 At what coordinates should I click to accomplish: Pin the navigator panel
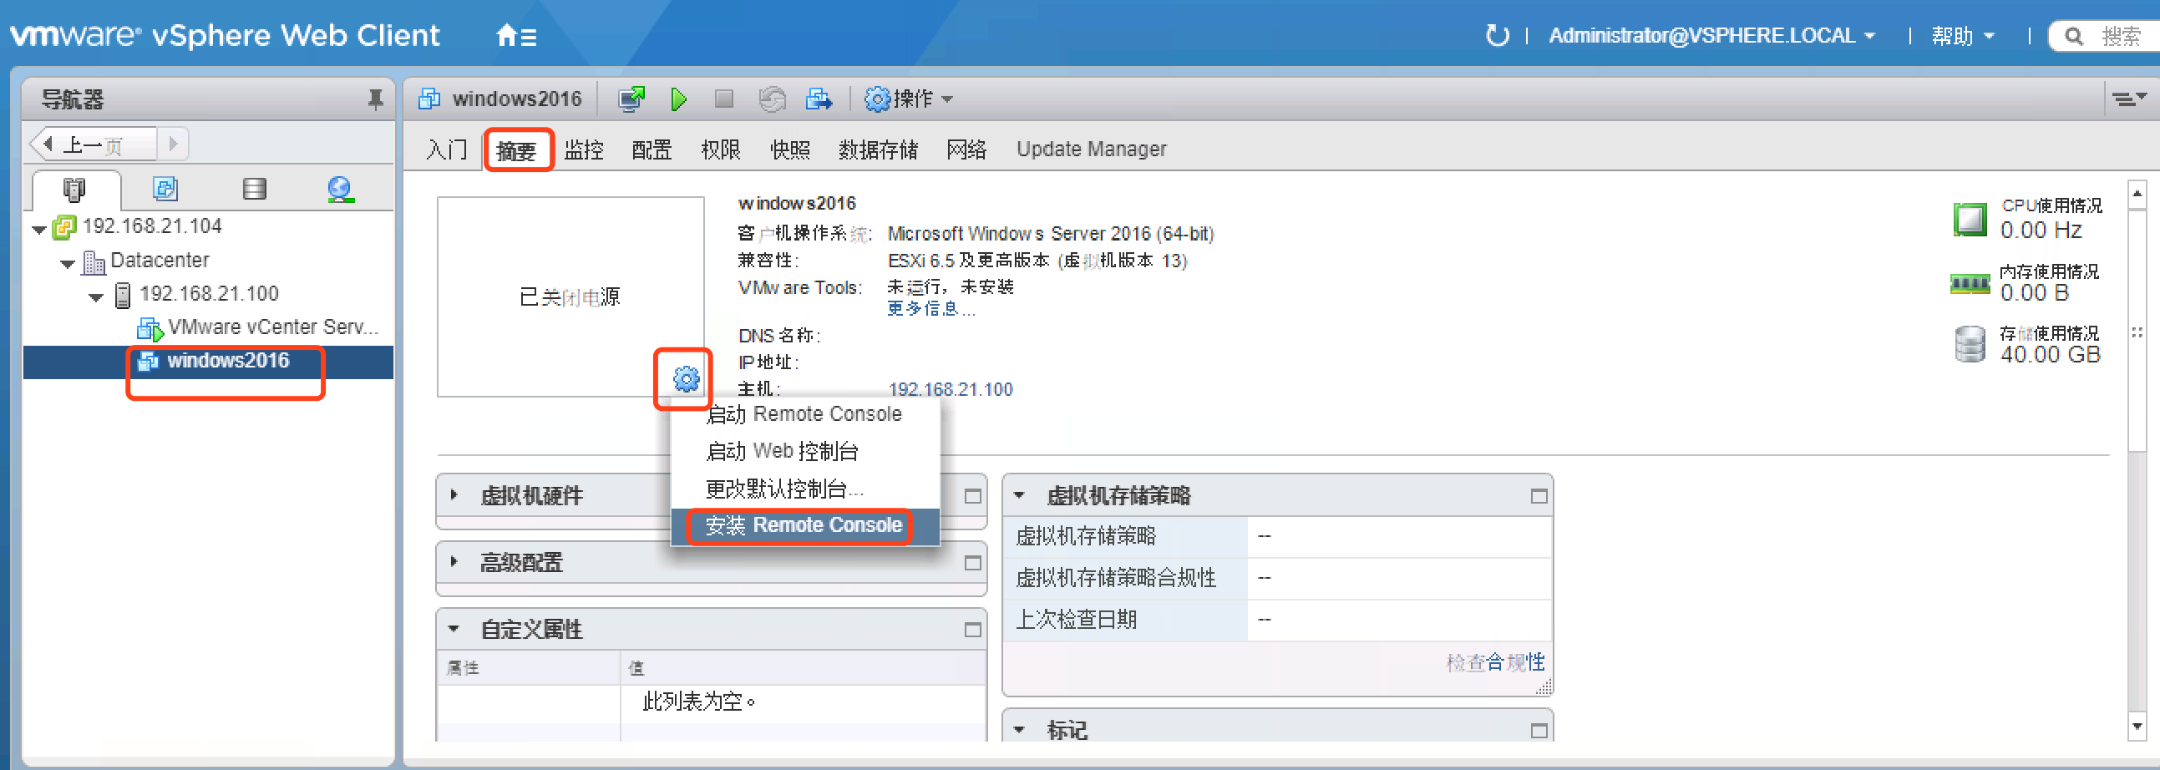tap(376, 100)
